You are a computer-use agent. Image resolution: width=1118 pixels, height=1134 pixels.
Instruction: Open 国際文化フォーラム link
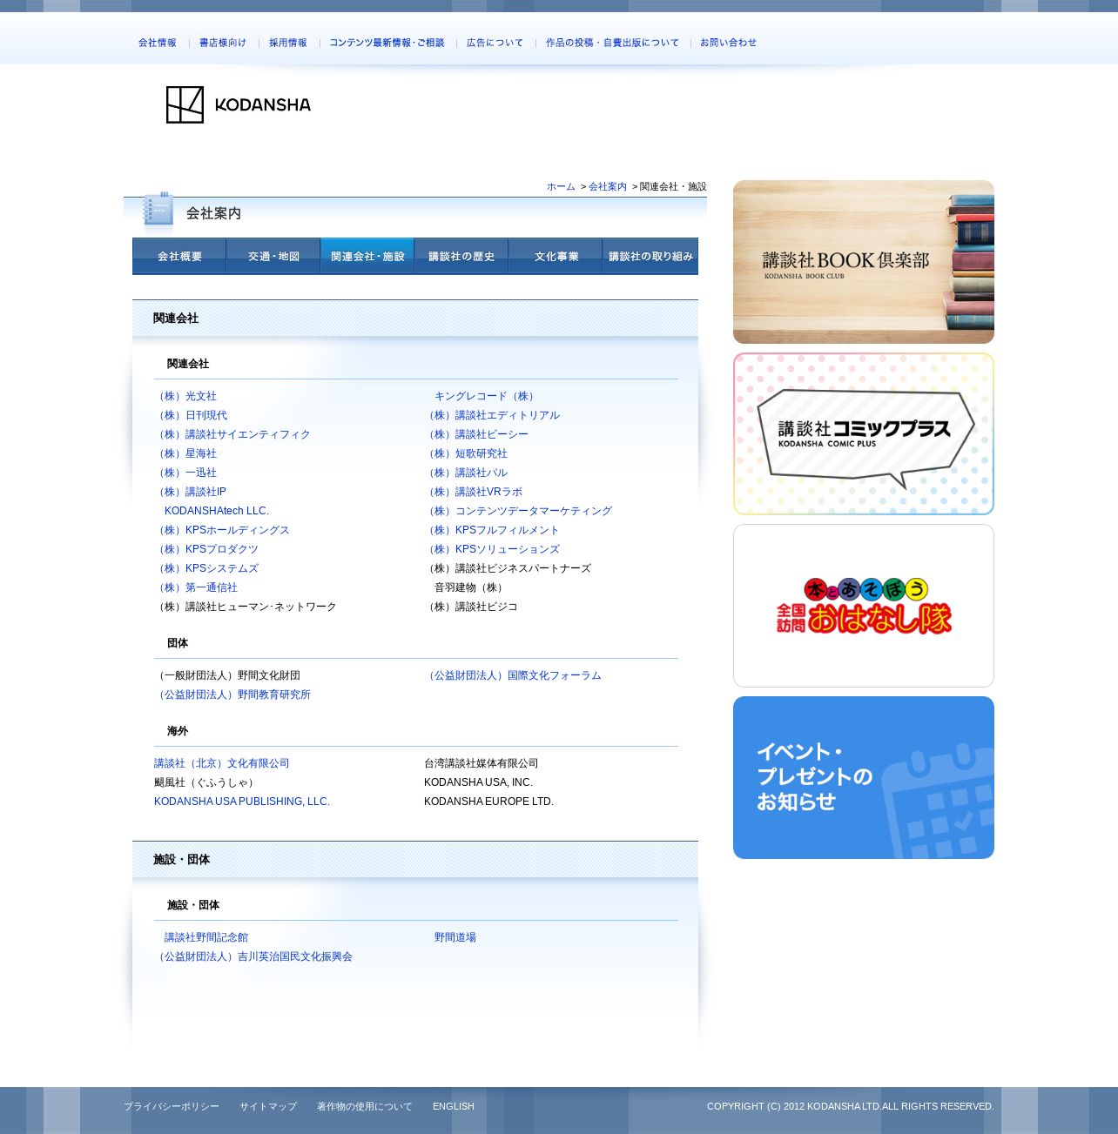pyautogui.click(x=513, y=675)
